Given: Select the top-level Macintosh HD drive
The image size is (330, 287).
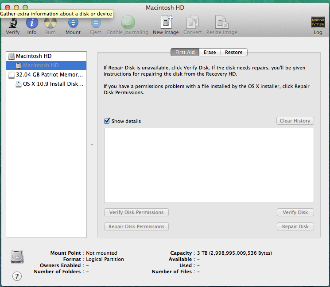Looking at the screenshot, I should coord(47,56).
